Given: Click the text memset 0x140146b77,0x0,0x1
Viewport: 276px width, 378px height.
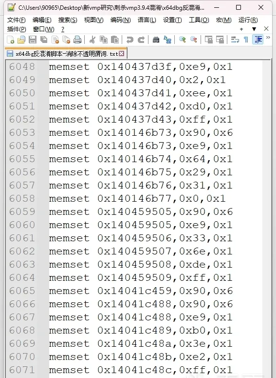Looking at the screenshot, I should (137, 199).
